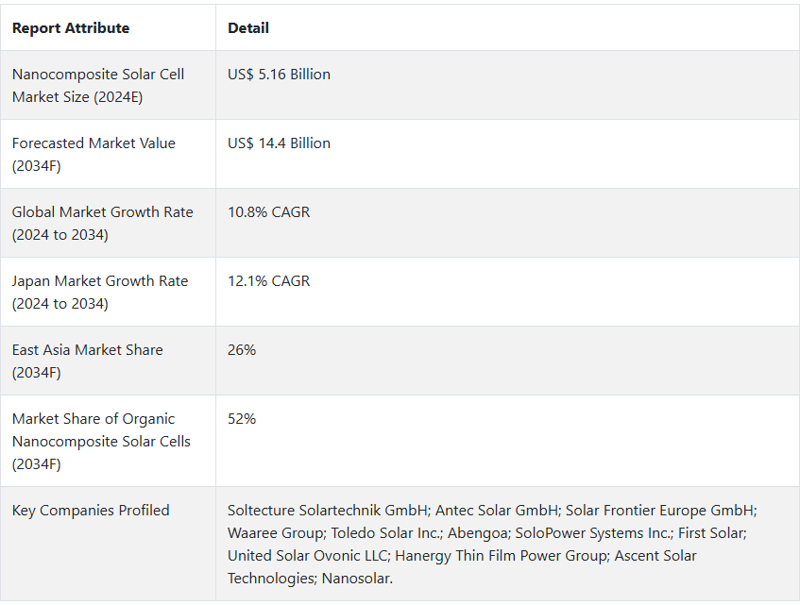Select the Key Companies Profiled cell
This screenshot has height=605, width=800.
[x=109, y=544]
